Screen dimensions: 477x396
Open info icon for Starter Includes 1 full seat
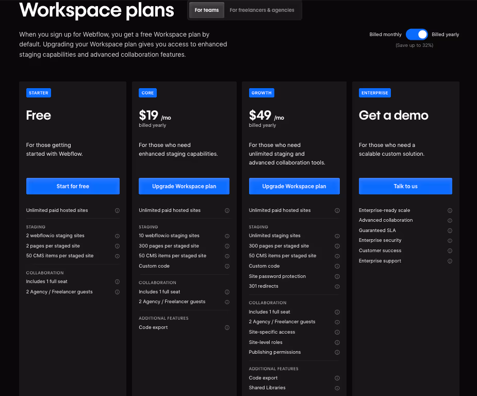tap(117, 282)
